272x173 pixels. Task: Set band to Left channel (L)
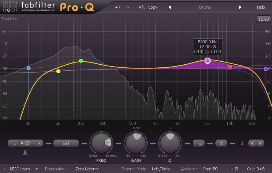point(13,143)
